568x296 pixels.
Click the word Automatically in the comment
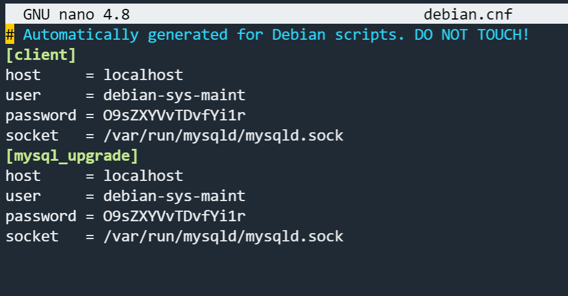pyautogui.click(x=81, y=35)
